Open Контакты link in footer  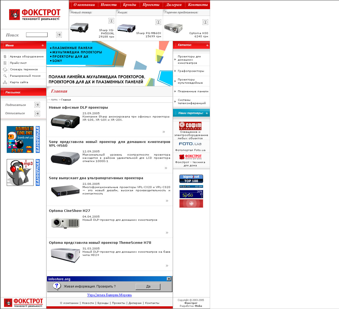(x=152, y=303)
